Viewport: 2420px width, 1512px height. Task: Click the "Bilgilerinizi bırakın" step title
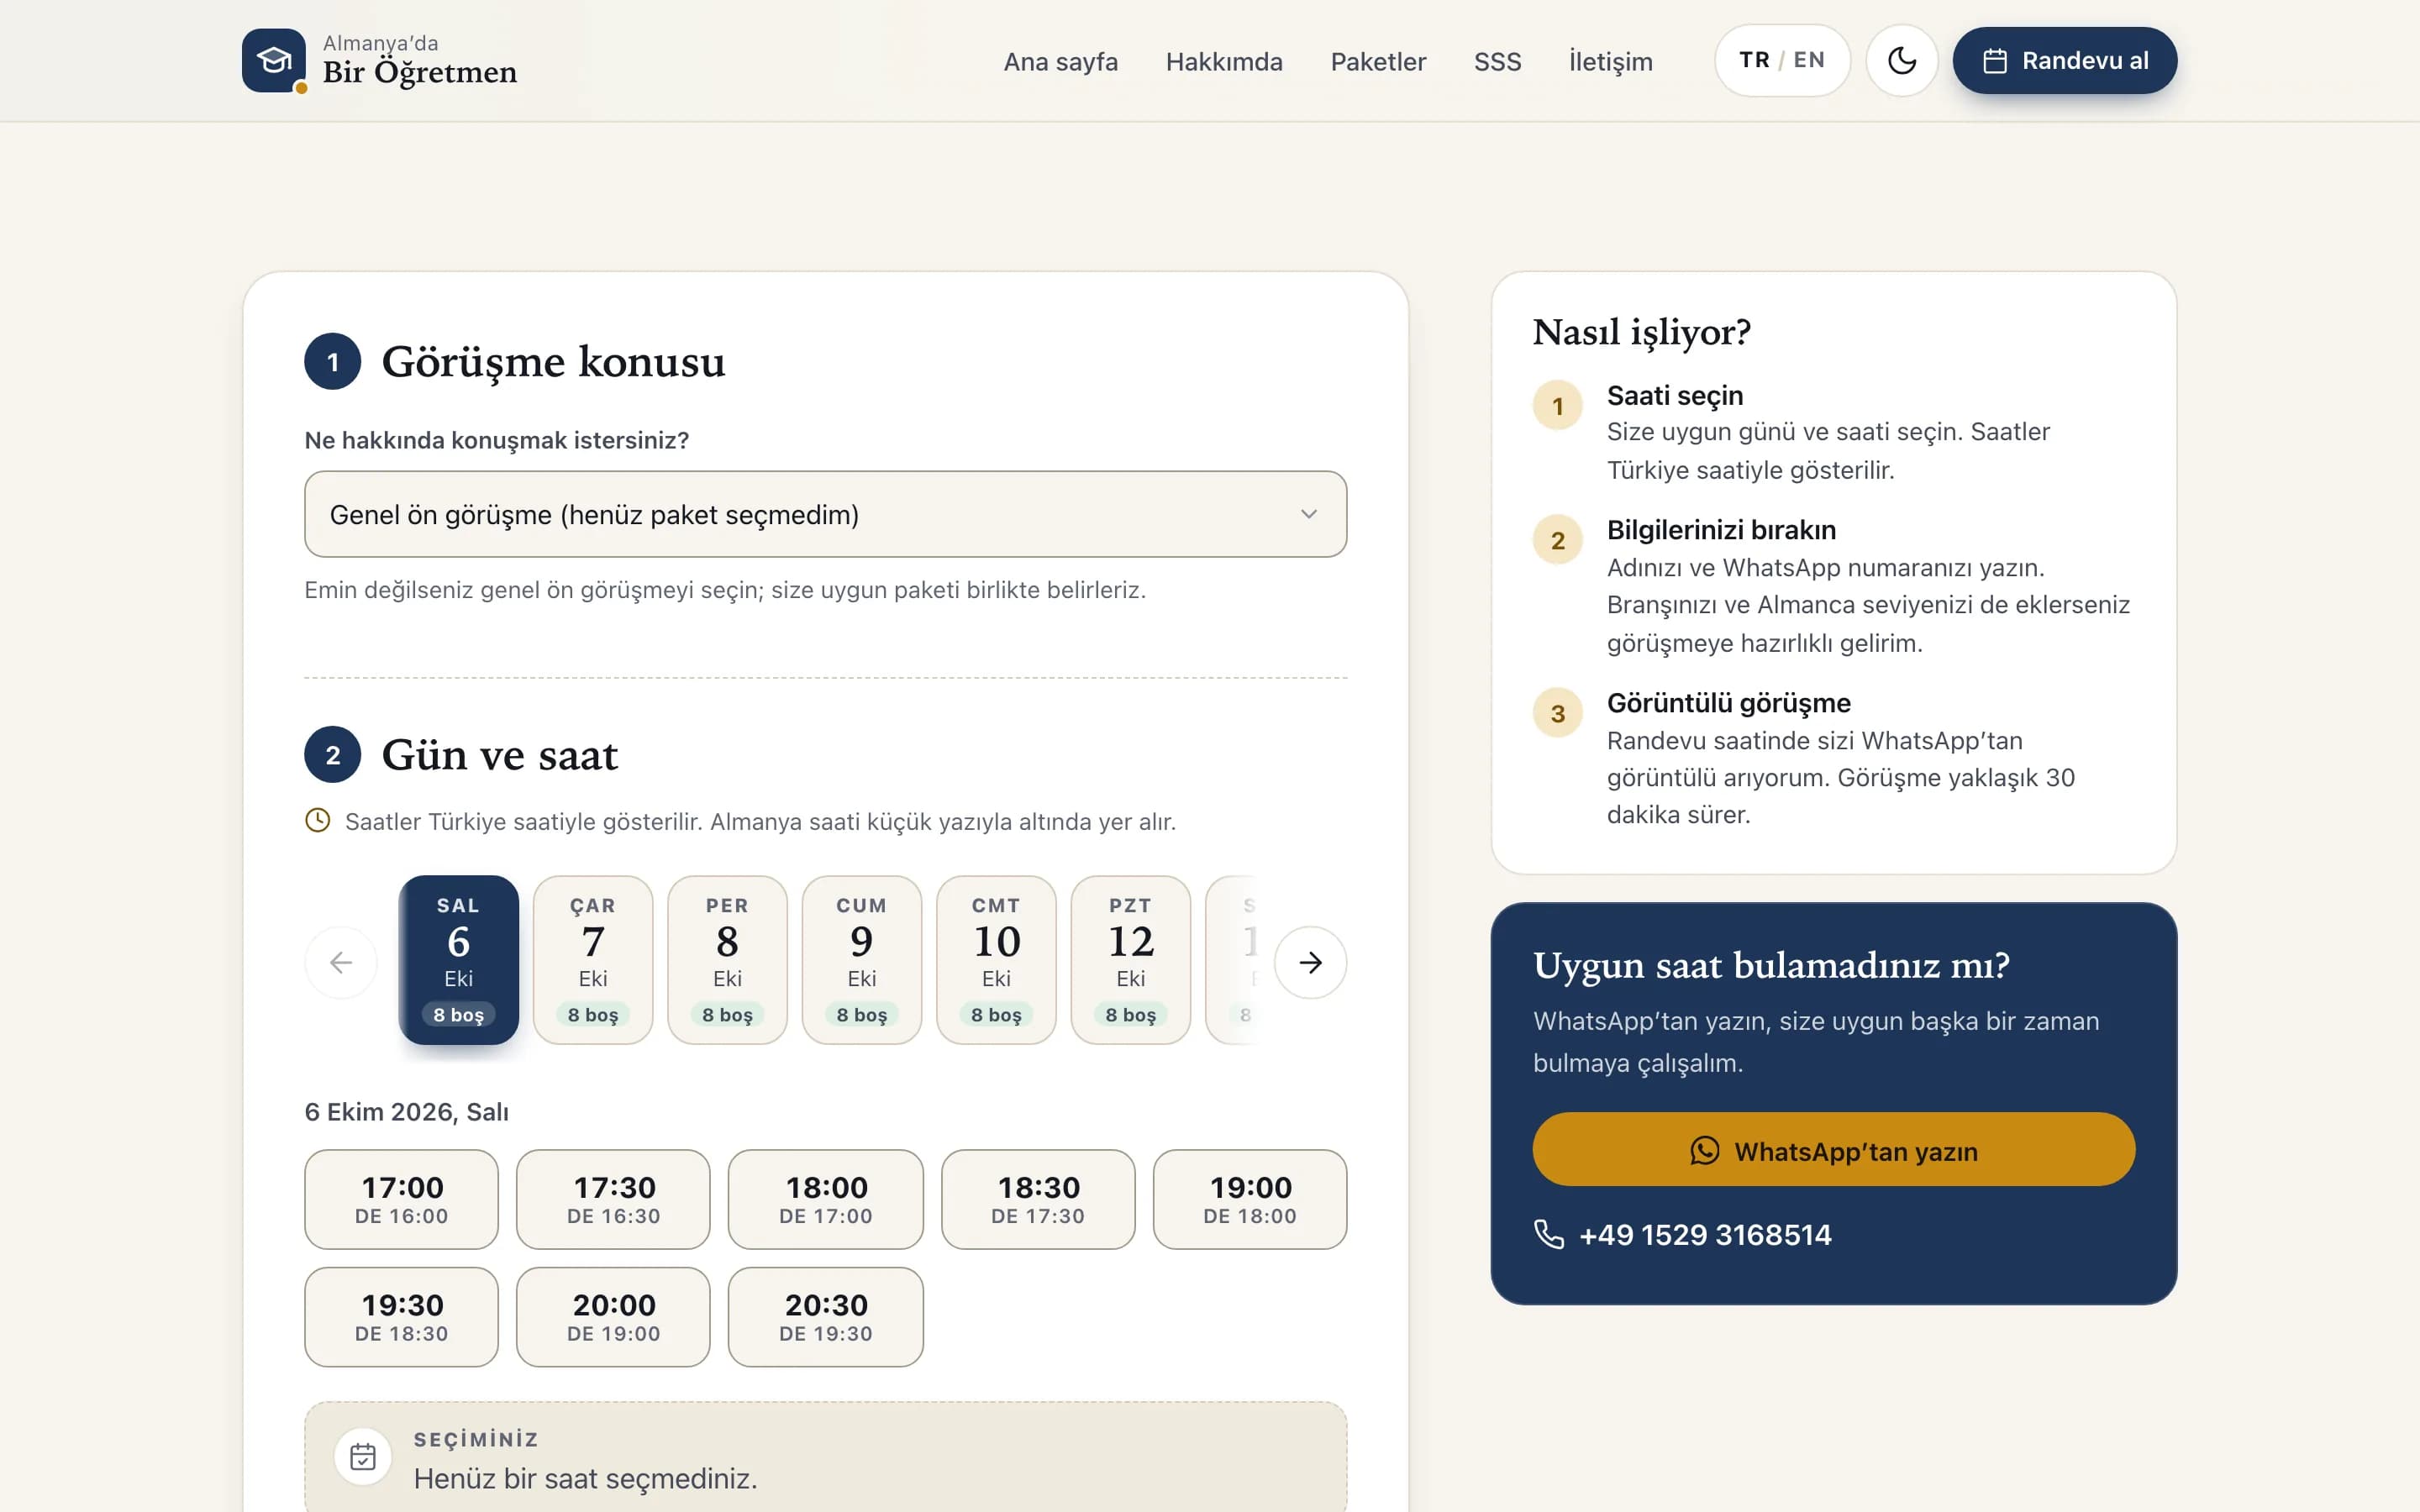point(1721,530)
